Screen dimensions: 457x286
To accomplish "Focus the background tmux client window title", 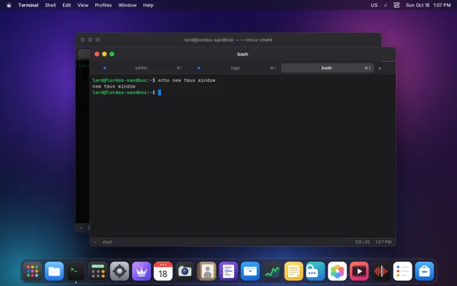I will coord(228,39).
